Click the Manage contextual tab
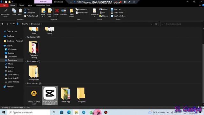204x115 pixels. coord(43,2)
